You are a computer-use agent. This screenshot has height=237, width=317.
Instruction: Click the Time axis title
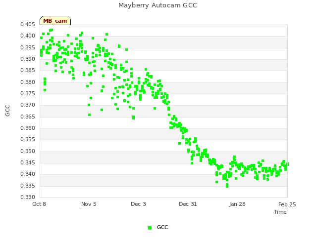tap(280, 212)
